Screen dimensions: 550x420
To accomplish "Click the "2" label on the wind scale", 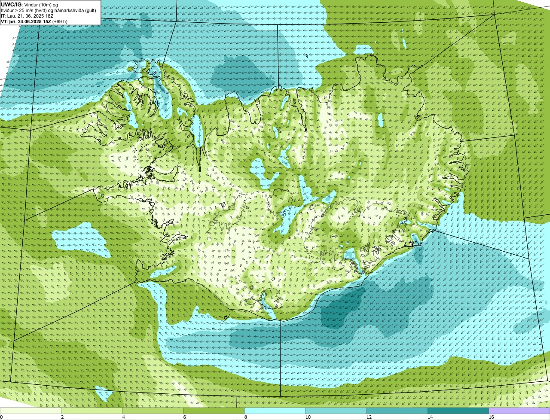I will pos(63,417).
